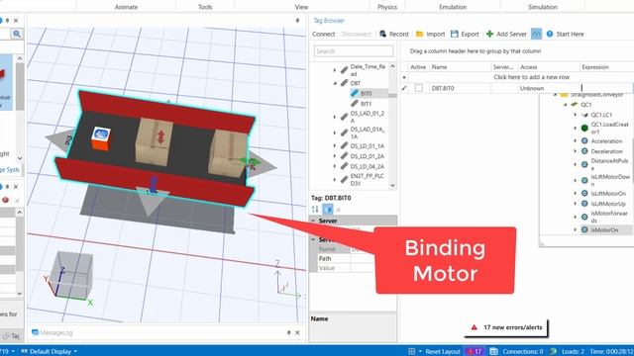Open the Simulation ribbon tab

coord(542,7)
